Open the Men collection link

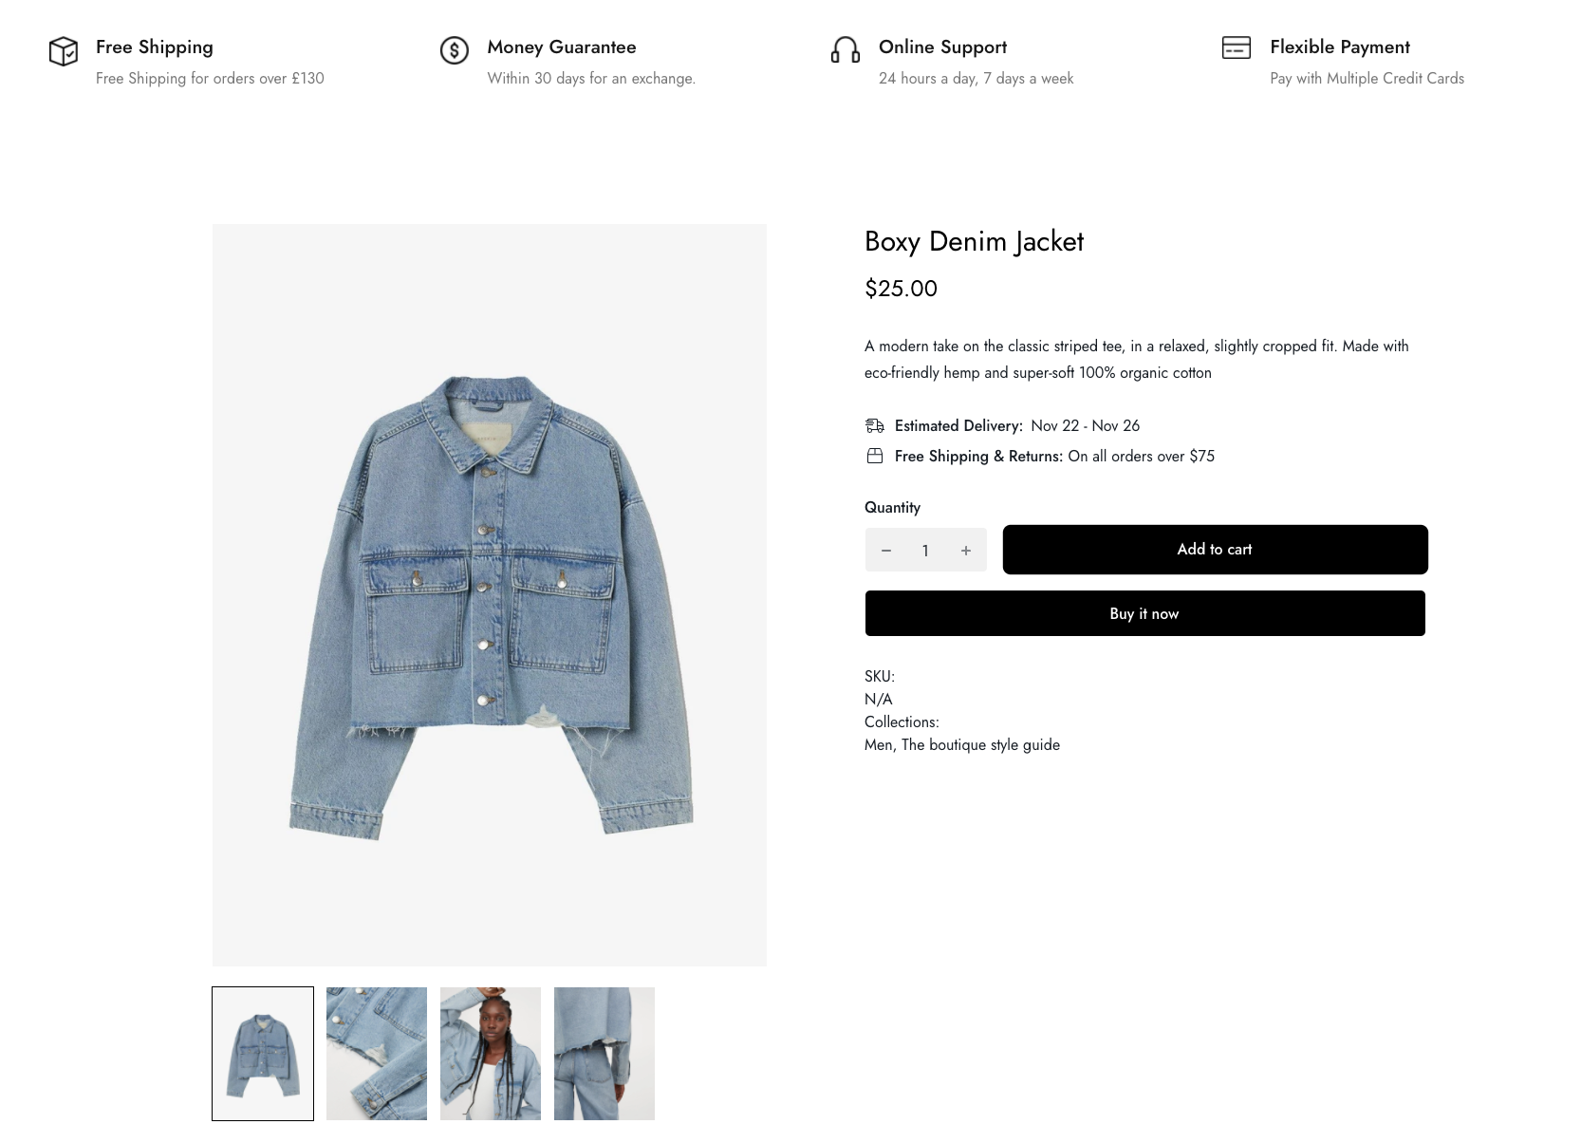point(878,745)
